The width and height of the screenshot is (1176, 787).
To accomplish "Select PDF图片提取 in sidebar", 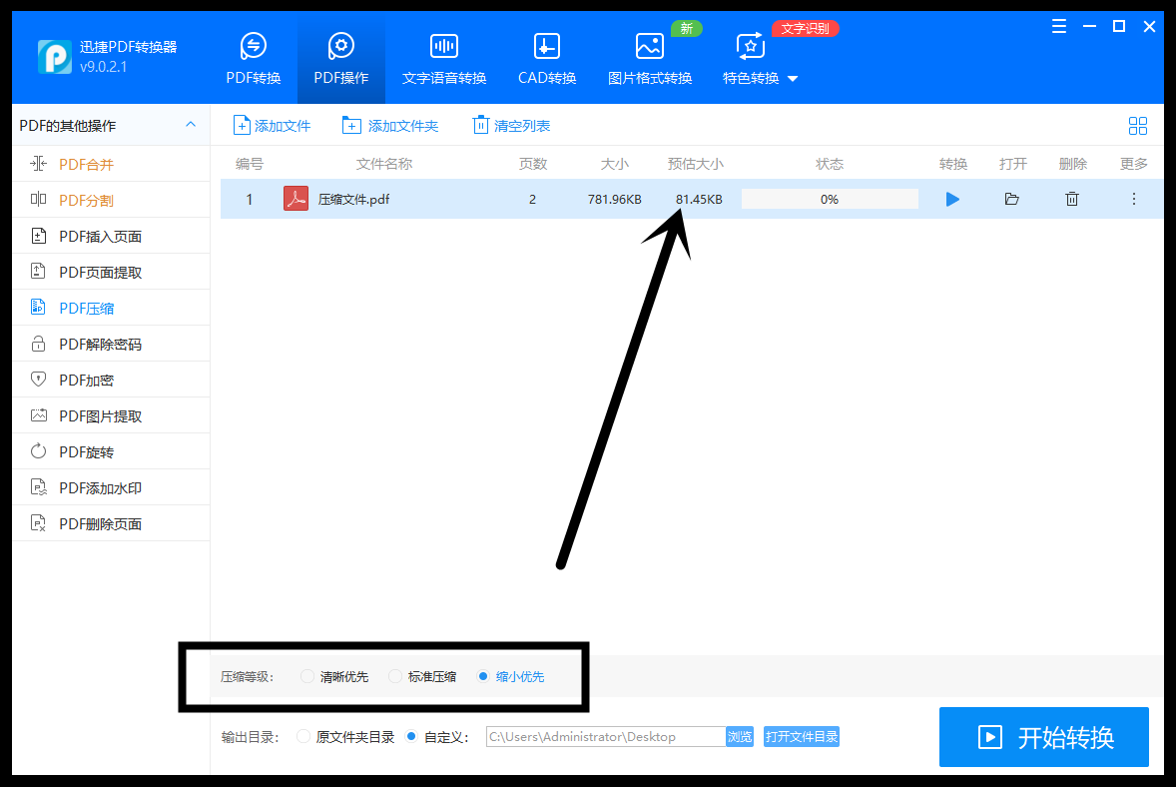I will coord(111,416).
